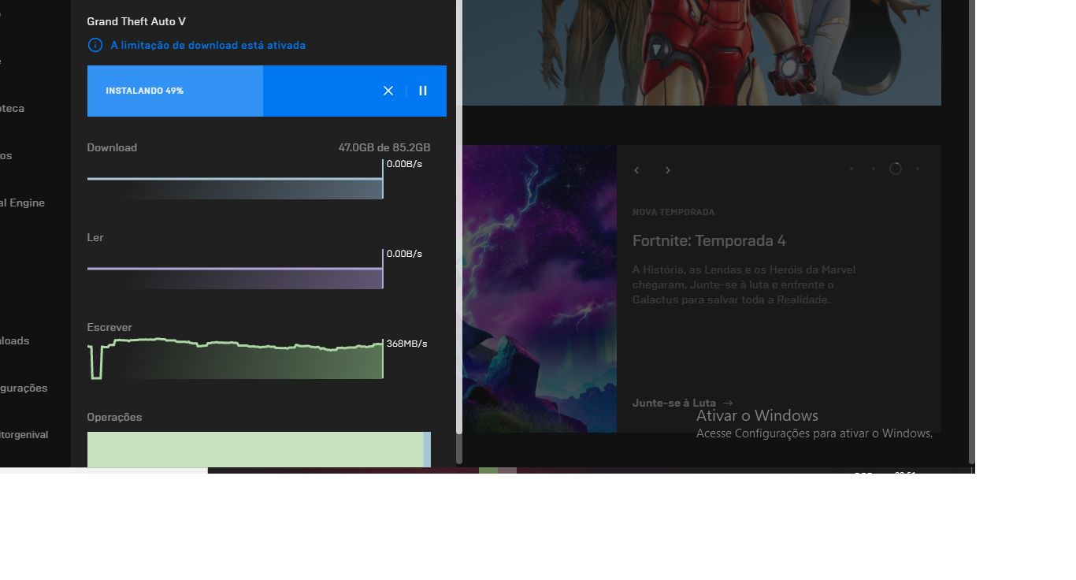Click the Grand Theft Auto V title

[x=136, y=22]
